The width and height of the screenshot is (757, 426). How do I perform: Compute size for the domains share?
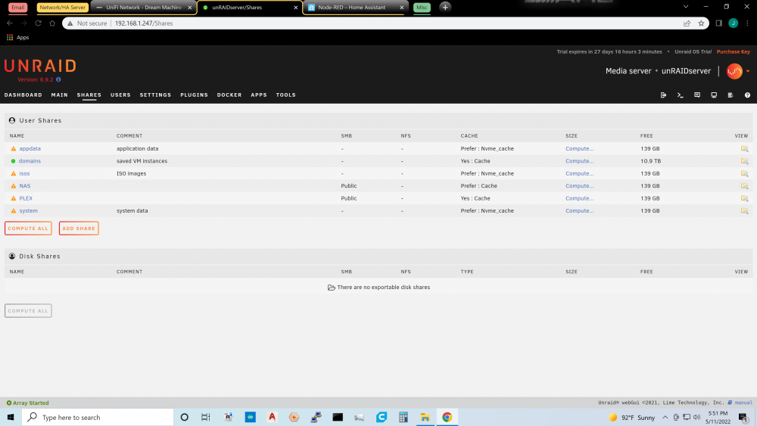coord(579,161)
